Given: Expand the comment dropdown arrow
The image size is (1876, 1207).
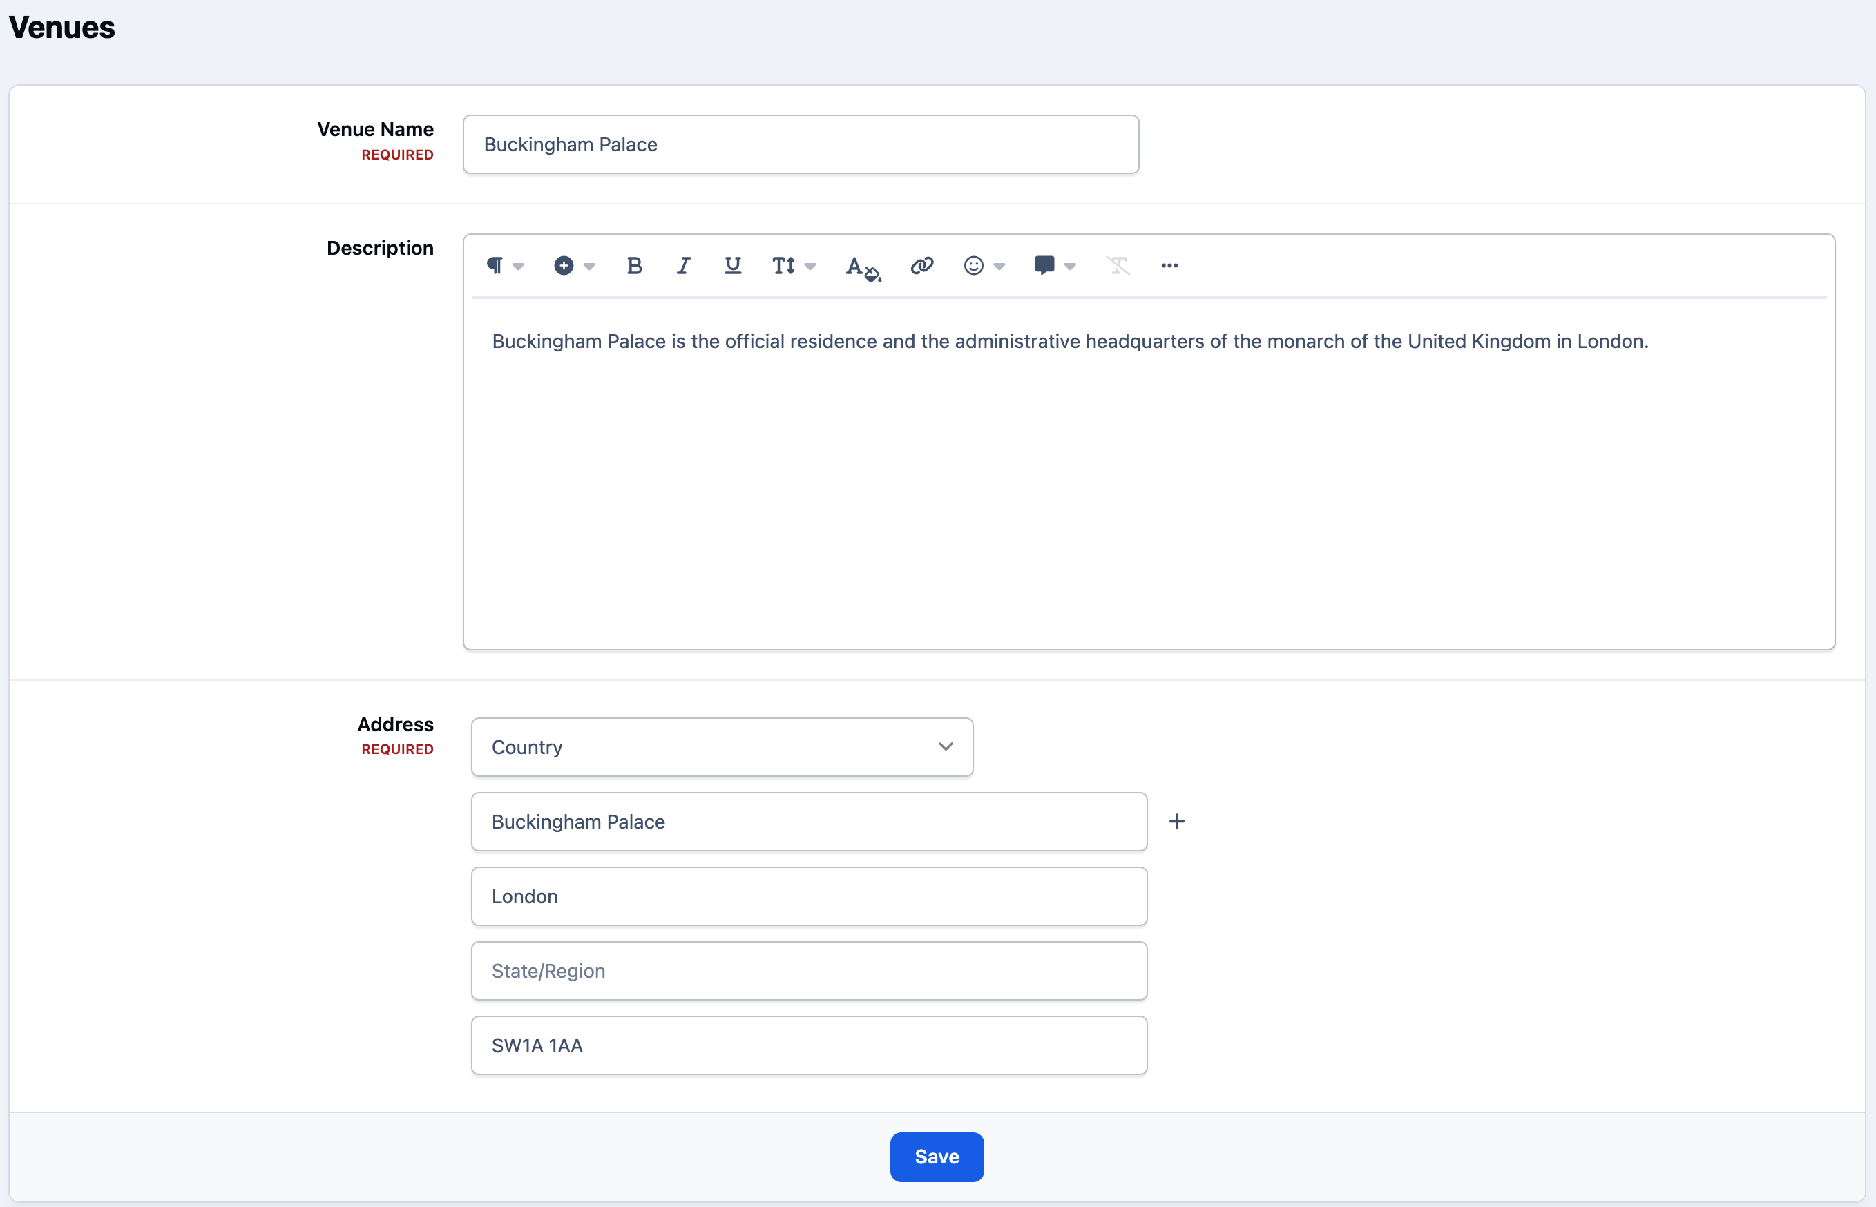Looking at the screenshot, I should coord(1070,267).
